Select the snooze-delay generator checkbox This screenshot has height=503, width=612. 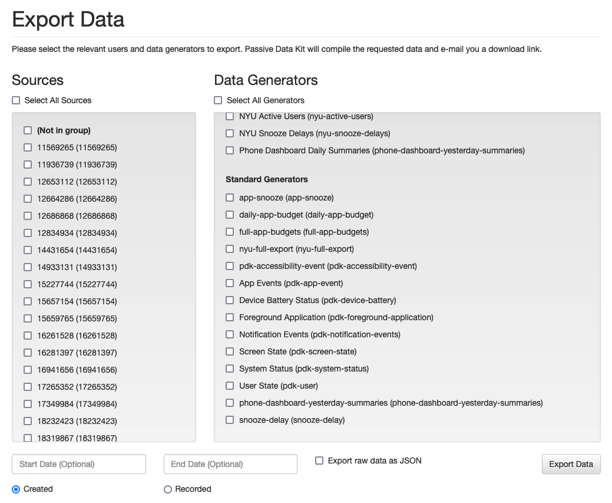tap(230, 420)
